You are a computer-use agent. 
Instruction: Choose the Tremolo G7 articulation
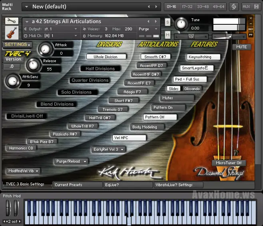point(113,109)
